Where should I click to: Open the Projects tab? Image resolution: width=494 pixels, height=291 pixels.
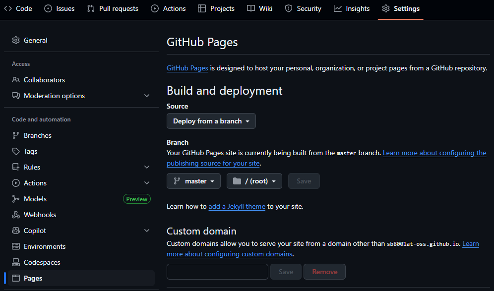[216, 8]
